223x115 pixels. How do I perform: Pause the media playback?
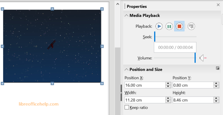(x=169, y=26)
